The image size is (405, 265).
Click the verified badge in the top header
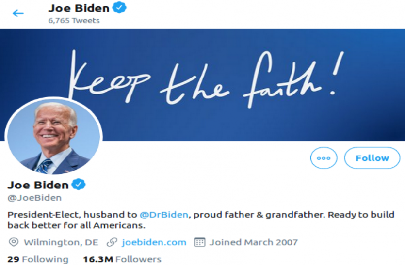click(x=120, y=8)
